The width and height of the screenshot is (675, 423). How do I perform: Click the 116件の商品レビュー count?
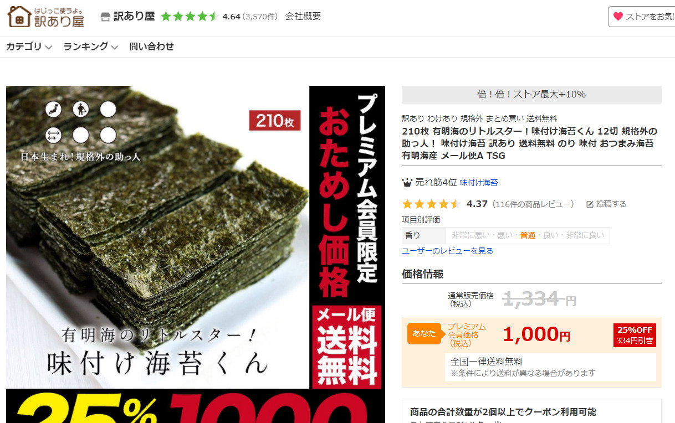click(x=533, y=204)
